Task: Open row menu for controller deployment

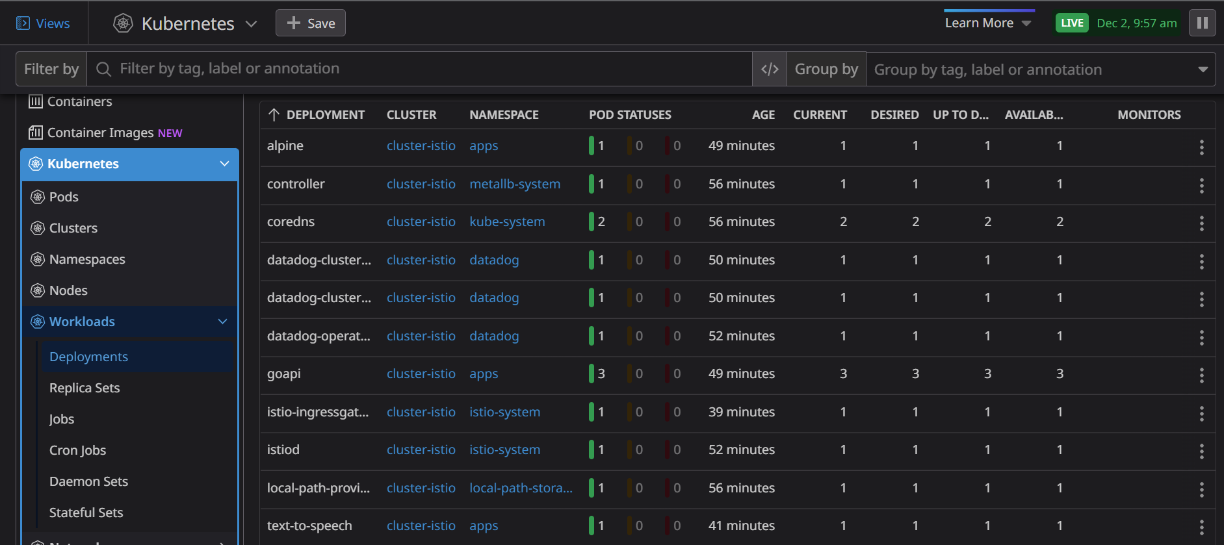Action: 1201,186
